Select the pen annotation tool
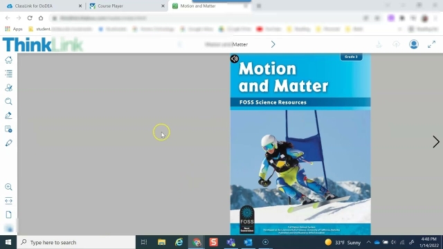The height and width of the screenshot is (249, 443). 8,116
